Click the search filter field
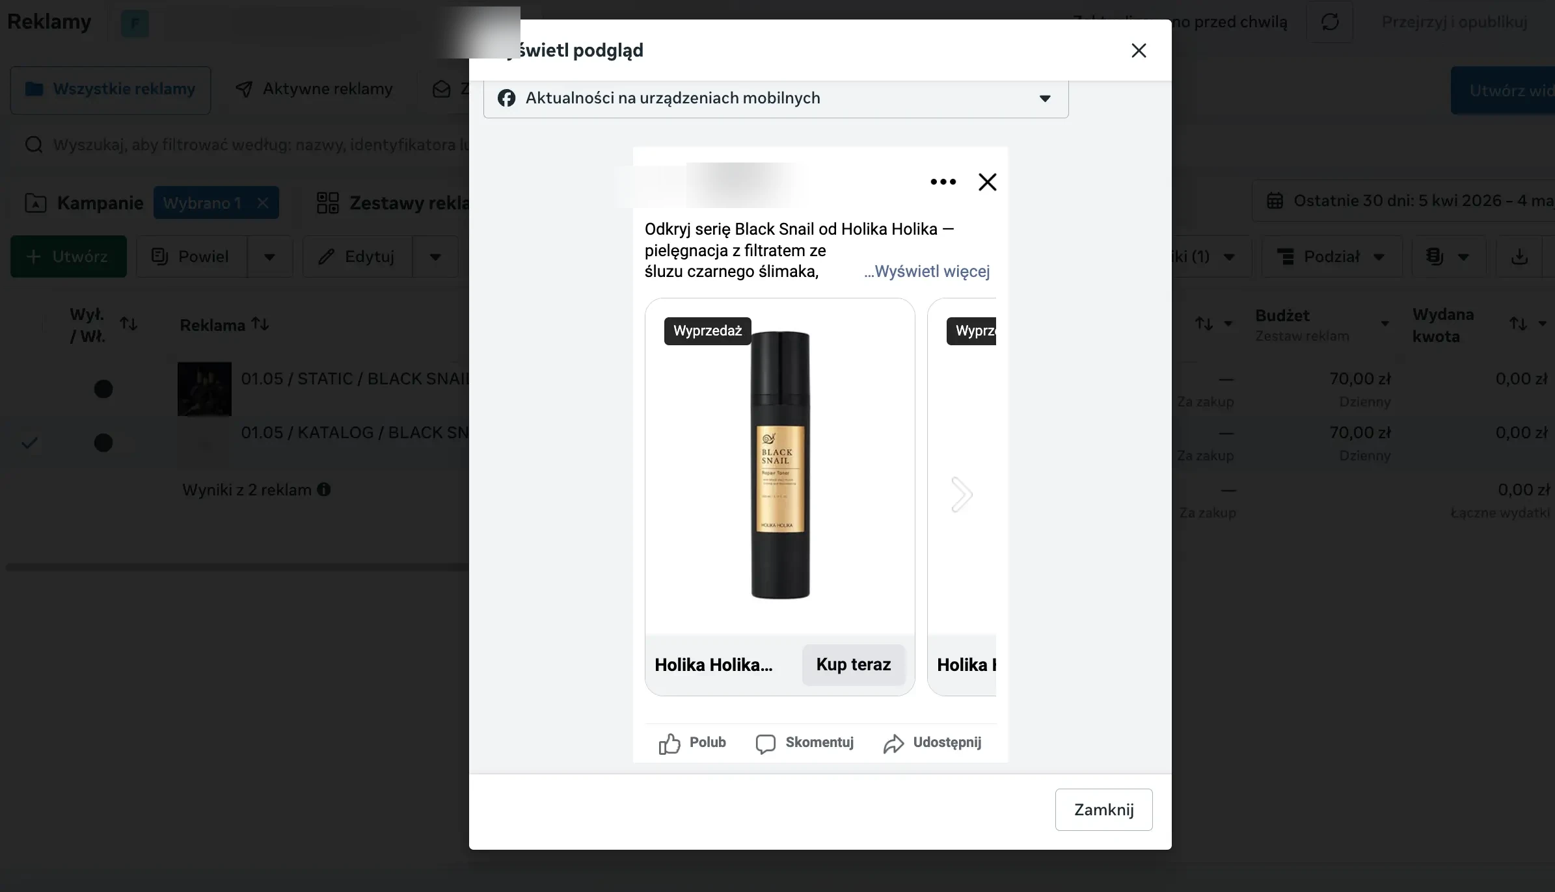1555x892 pixels. 247,144
